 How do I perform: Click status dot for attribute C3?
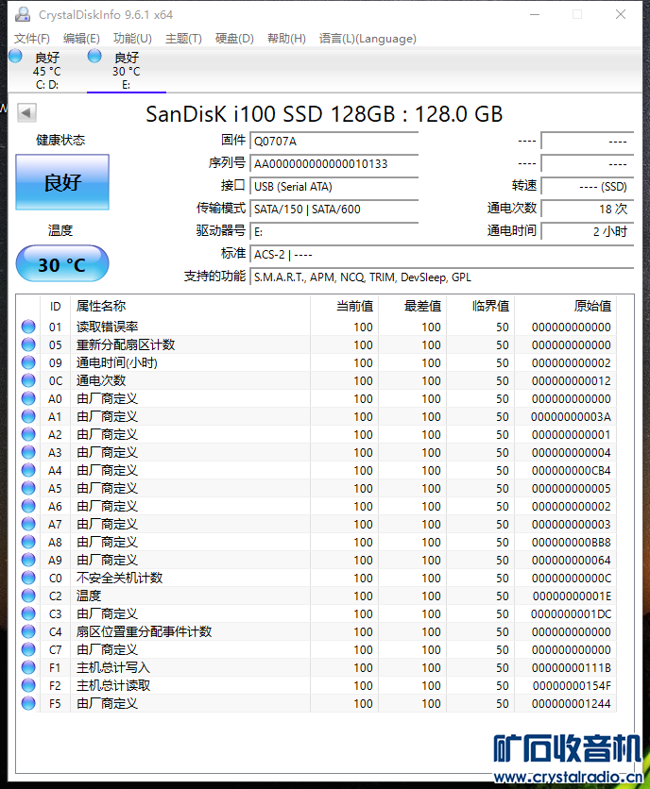click(x=28, y=613)
